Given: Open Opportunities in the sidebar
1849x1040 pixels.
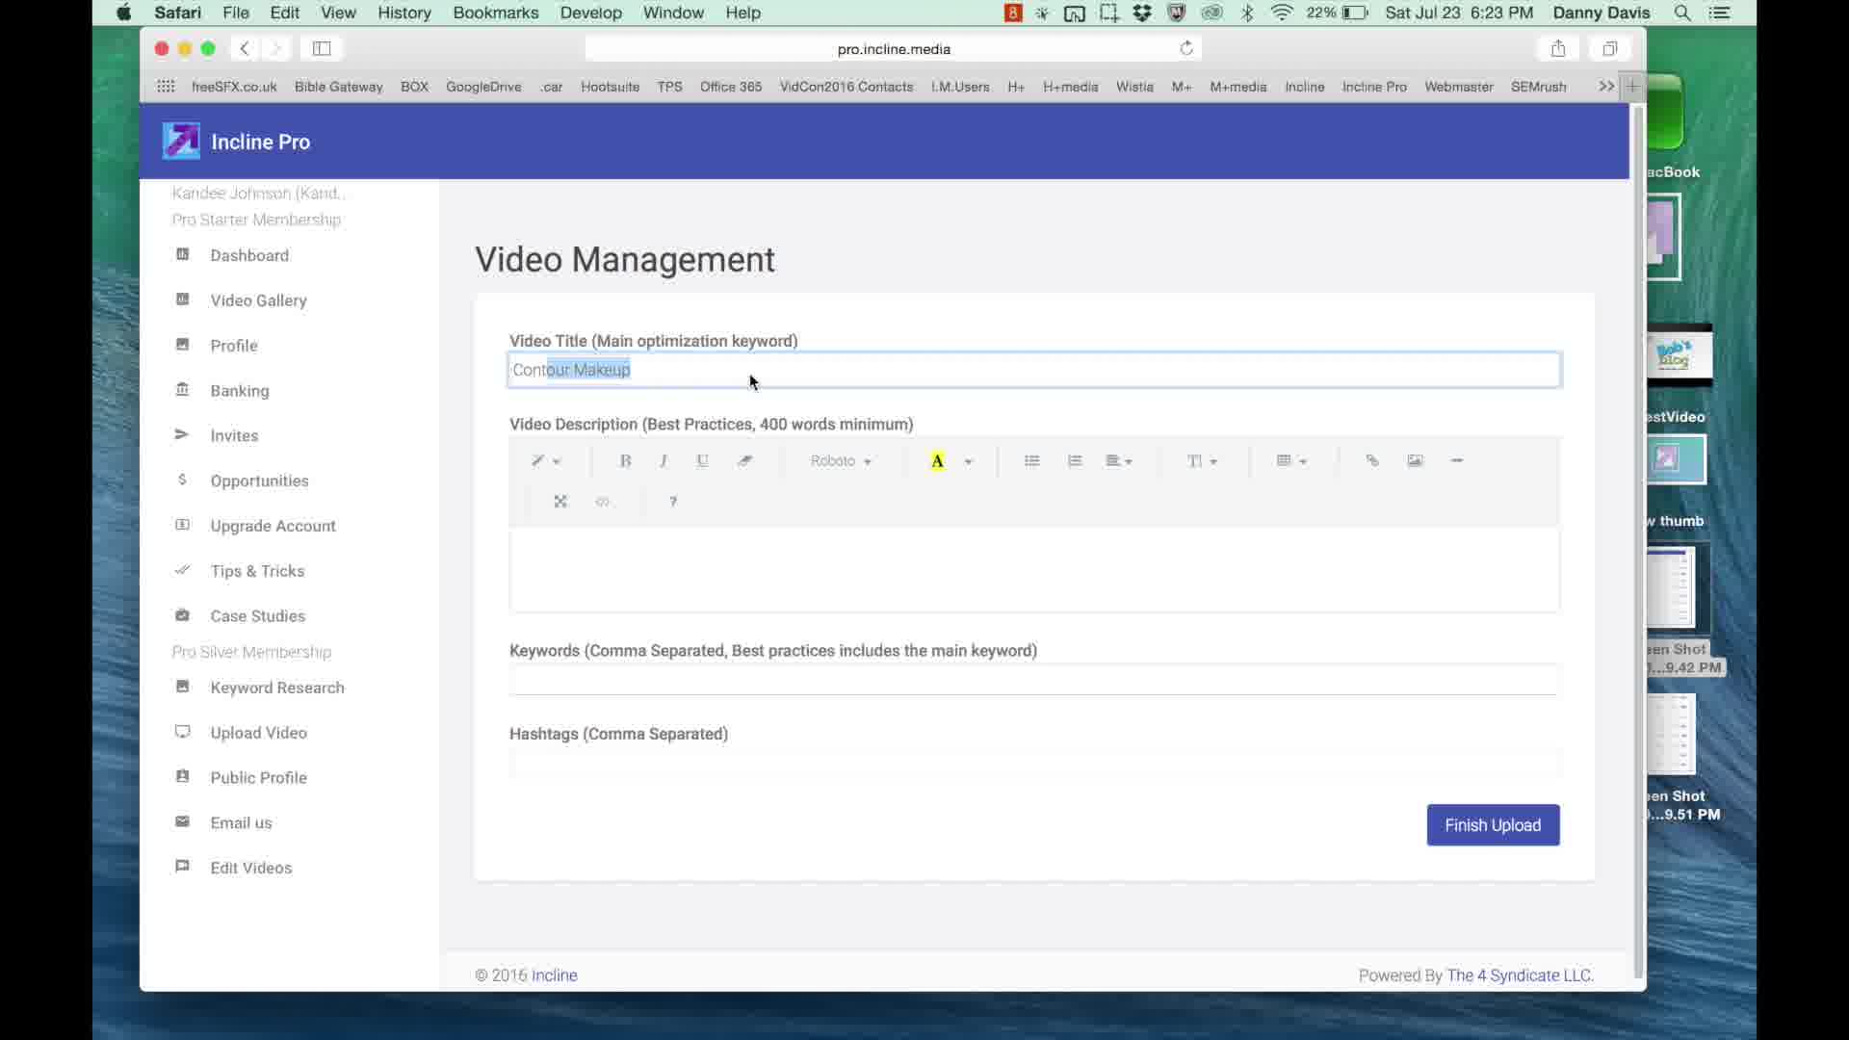Looking at the screenshot, I should pyautogui.click(x=259, y=481).
